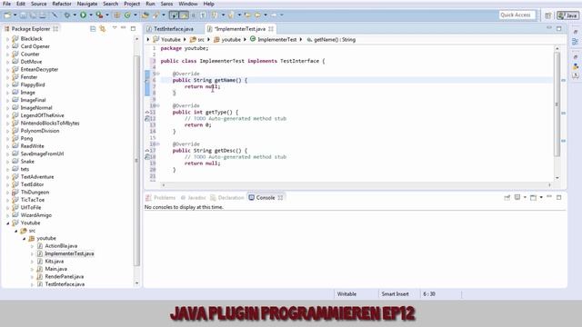This screenshot has width=582, height=327.
Task: Open dropdown next to New file icon
Action: tap(15, 15)
